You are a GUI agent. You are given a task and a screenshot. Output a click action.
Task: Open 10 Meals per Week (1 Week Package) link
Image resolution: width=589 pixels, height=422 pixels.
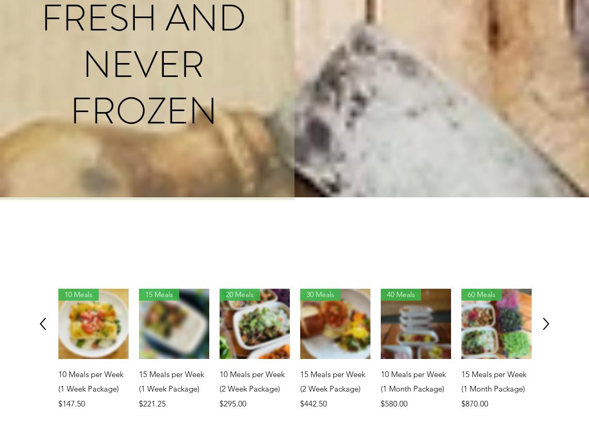pyautogui.click(x=91, y=381)
